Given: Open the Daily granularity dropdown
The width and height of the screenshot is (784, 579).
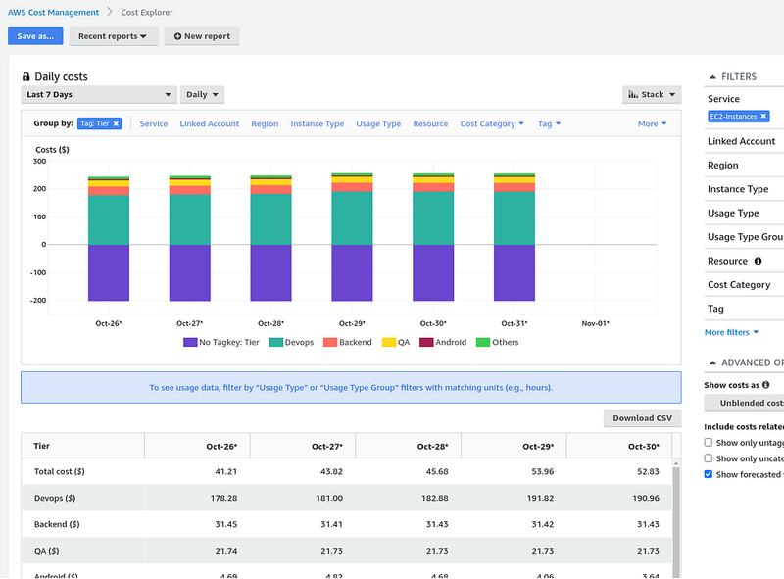Looking at the screenshot, I should [x=202, y=94].
